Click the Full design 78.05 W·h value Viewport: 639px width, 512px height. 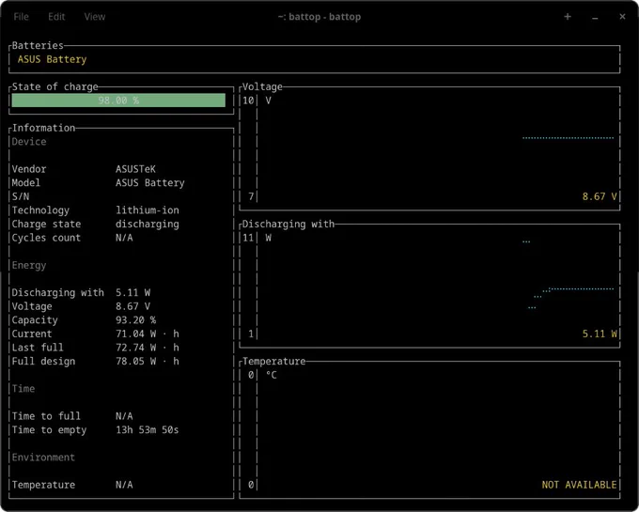(x=148, y=362)
